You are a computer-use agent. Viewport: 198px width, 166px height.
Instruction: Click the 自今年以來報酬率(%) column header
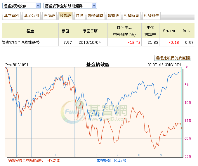point(124,31)
